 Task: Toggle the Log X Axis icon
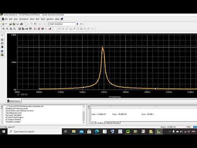[x=19, y=29]
